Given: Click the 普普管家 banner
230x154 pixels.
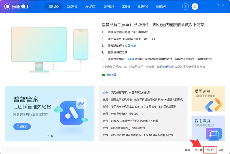Looking at the screenshot, I should tap(50, 114).
